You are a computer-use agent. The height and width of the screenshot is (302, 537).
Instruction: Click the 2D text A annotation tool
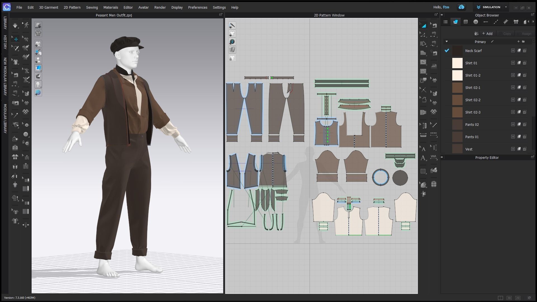click(423, 158)
